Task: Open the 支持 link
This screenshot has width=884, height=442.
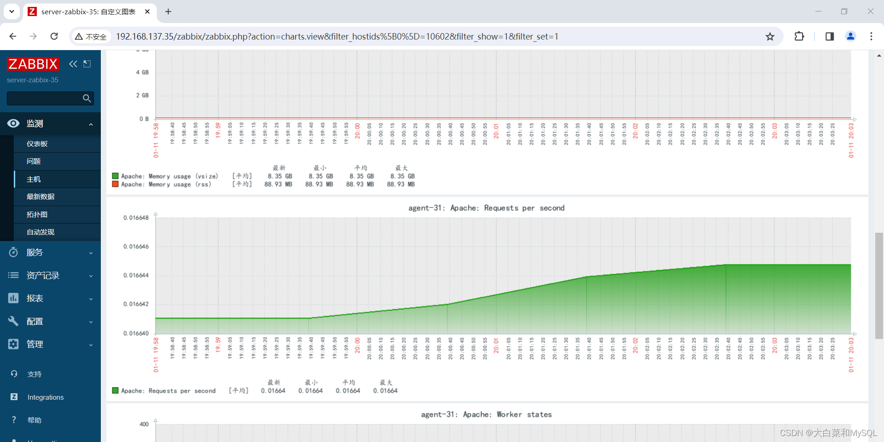Action: (x=35, y=374)
